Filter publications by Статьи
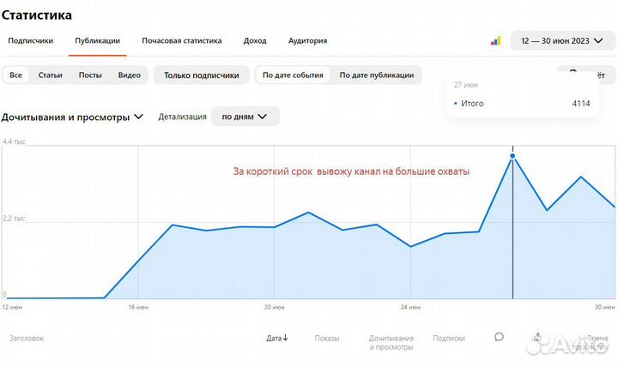This screenshot has width=618, height=366. tap(51, 75)
